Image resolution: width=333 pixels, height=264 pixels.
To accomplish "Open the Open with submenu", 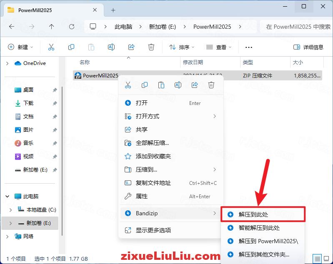I will click(x=171, y=116).
